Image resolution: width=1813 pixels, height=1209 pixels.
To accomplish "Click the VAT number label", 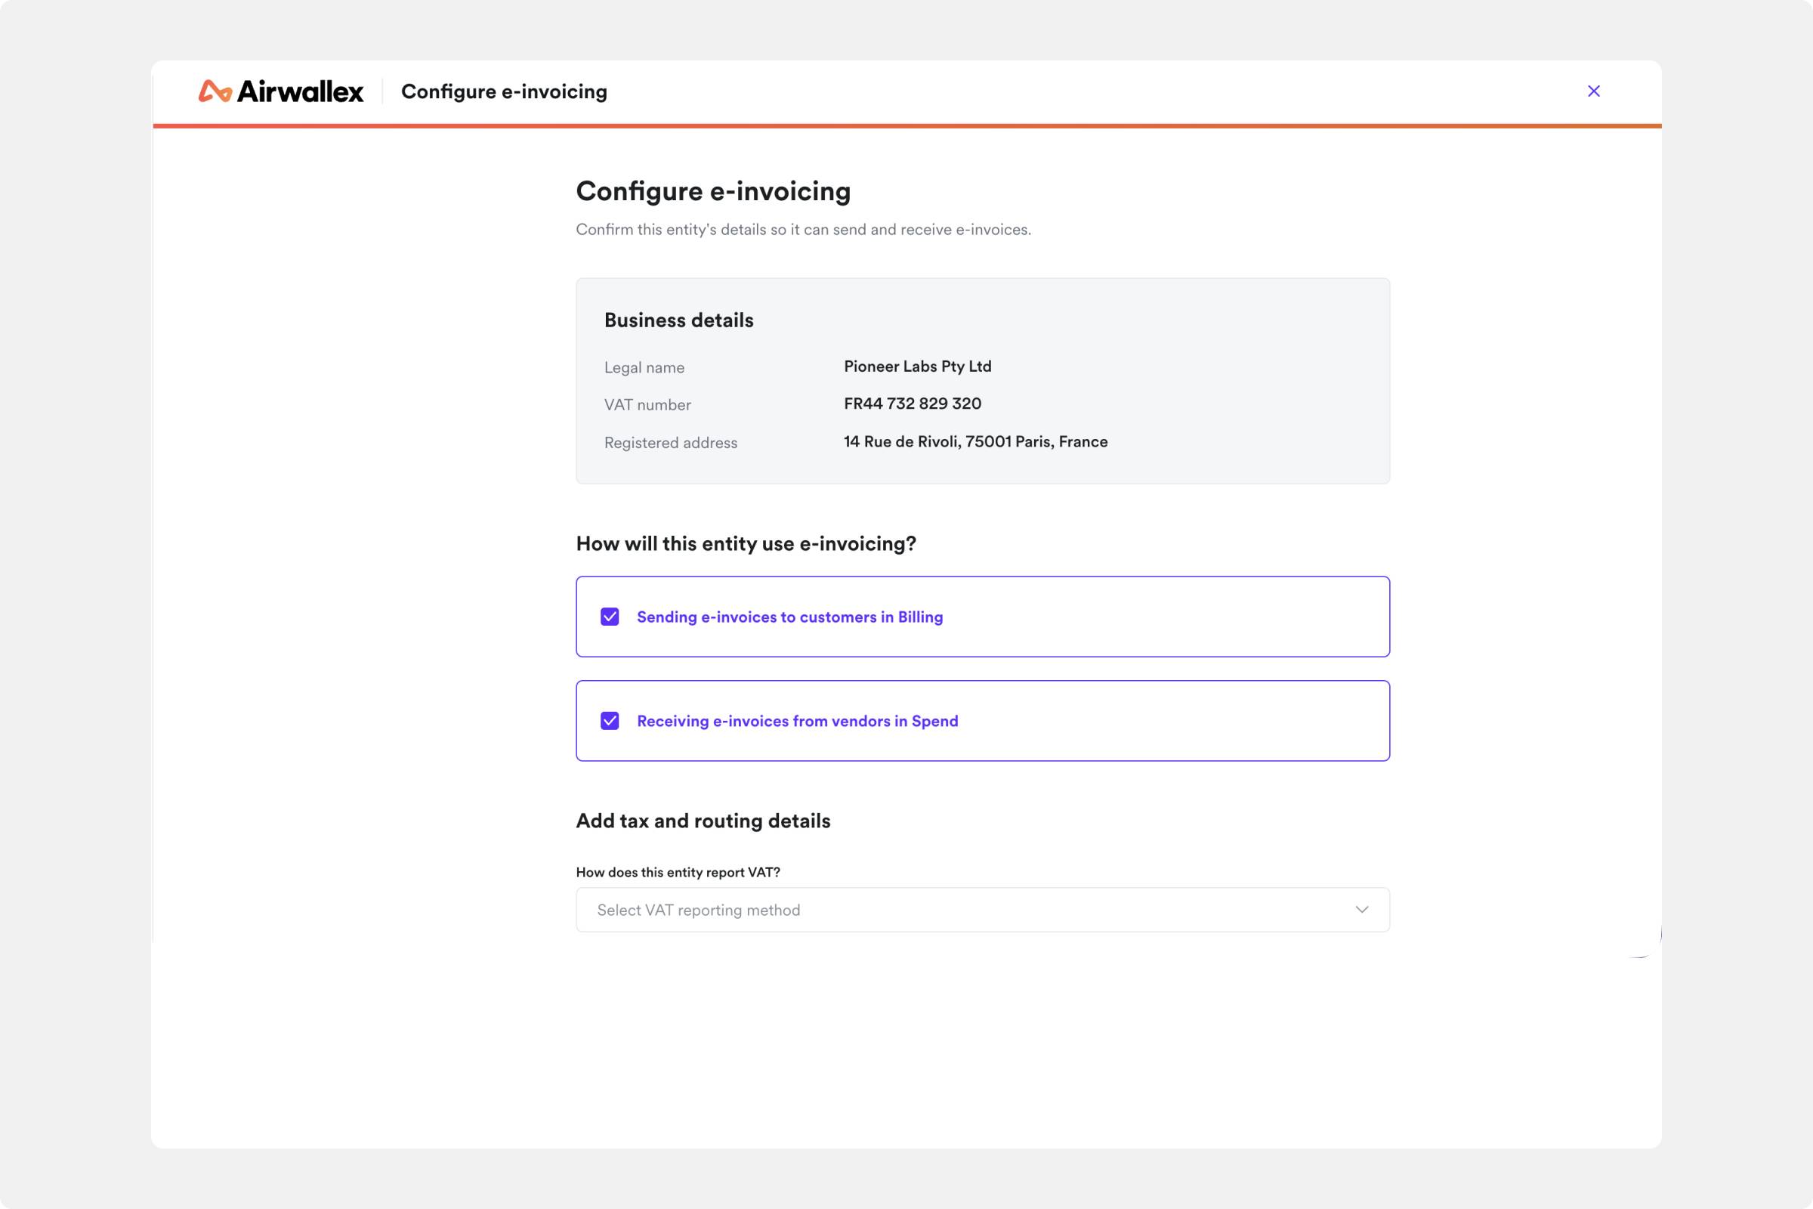I will 647,405.
